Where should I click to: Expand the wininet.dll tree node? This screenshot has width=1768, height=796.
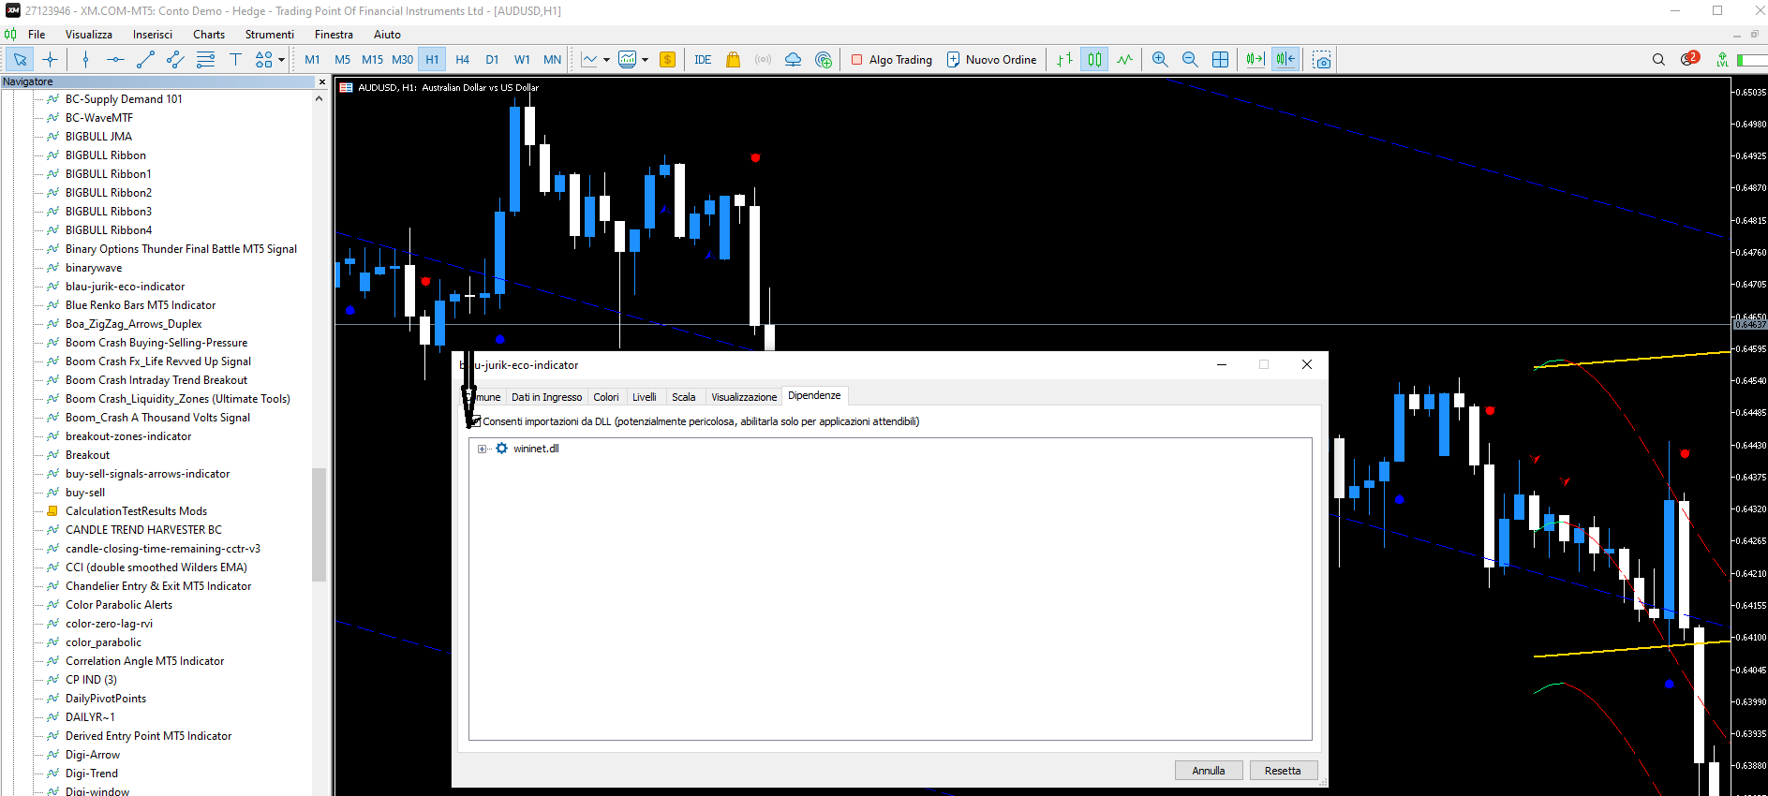[x=482, y=449]
